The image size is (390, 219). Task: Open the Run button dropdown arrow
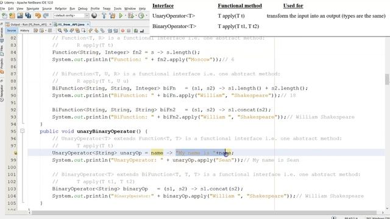pyautogui.click(x=126, y=15)
